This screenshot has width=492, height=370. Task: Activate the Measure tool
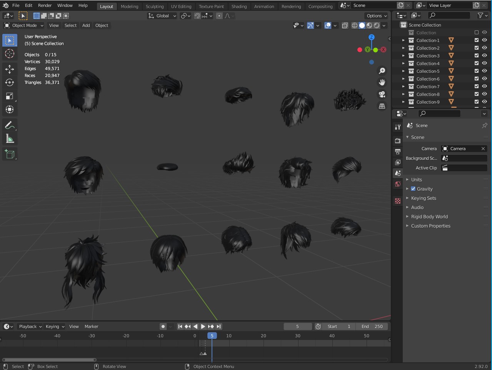coord(10,139)
